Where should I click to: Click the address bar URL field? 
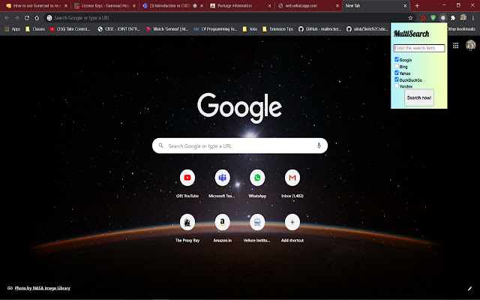(x=226, y=18)
